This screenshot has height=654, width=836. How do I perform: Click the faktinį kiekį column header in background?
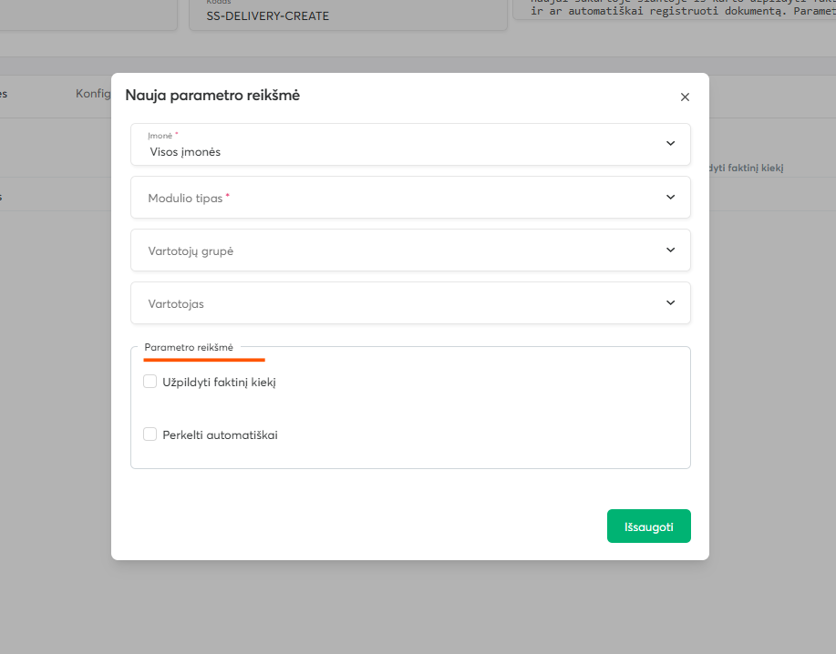pyautogui.click(x=746, y=168)
